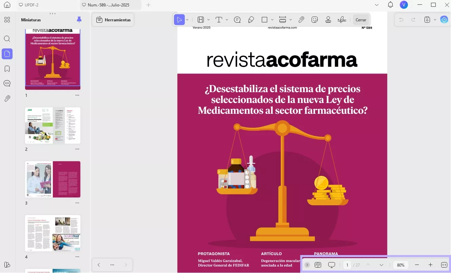
Task: Open the Herramientas menu
Action: coord(114,20)
